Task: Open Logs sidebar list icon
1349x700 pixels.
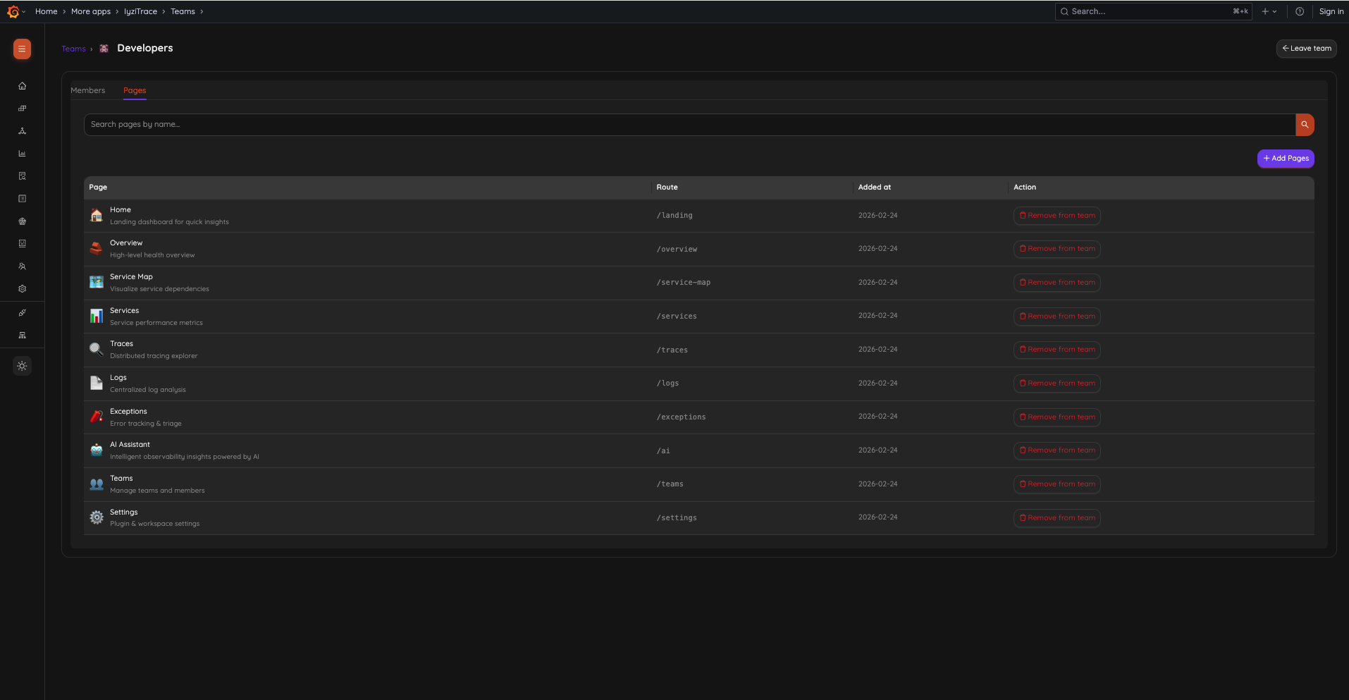Action: click(x=22, y=199)
